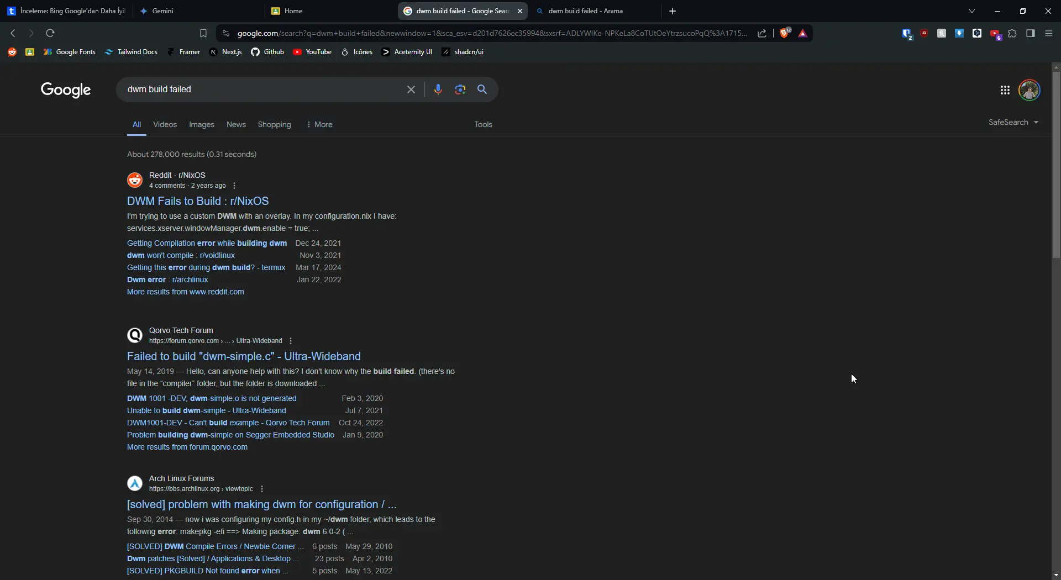Open Brave Shields lion icon
Screen dimensions: 1061x580
[785, 33]
